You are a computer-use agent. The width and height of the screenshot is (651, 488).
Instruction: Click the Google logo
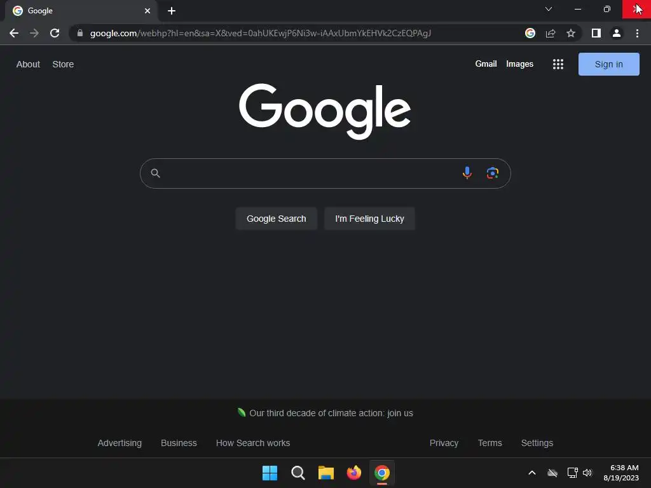point(325,111)
